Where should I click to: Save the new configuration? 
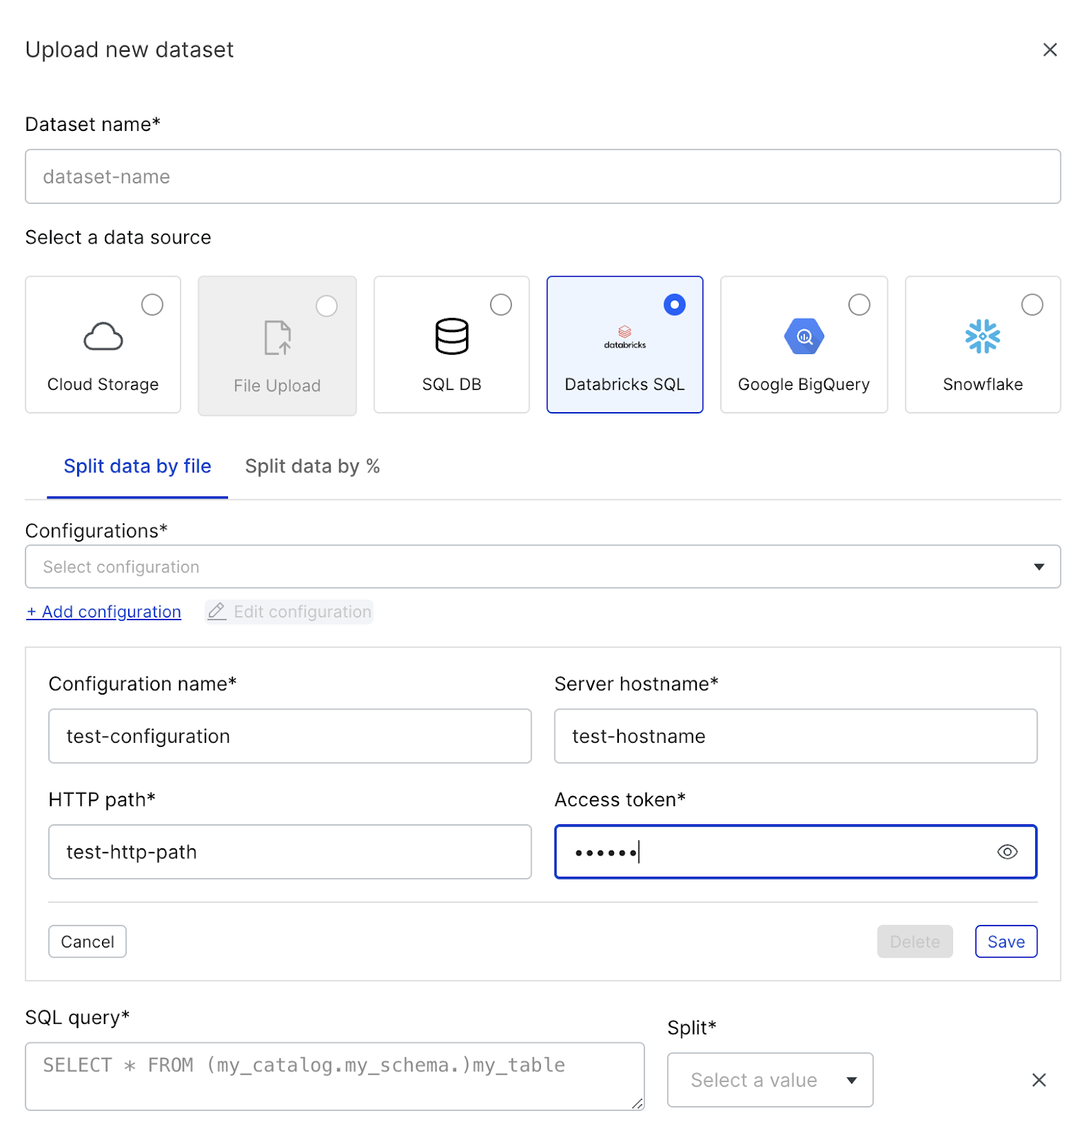coord(1006,942)
